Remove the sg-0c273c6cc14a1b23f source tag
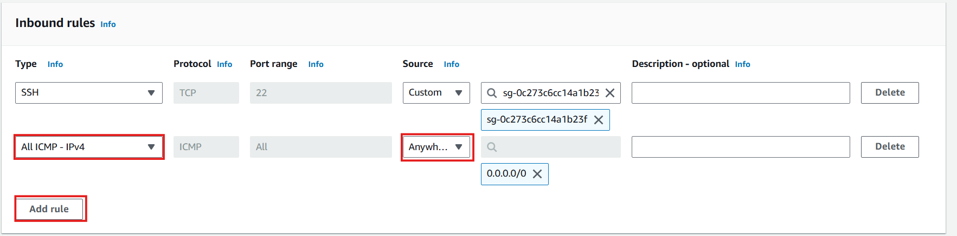Image resolution: width=957 pixels, height=236 pixels. (599, 120)
